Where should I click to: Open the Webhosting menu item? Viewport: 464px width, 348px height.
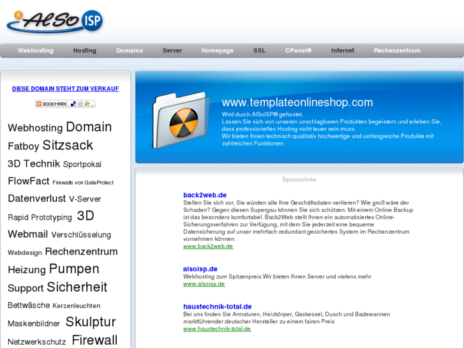(x=36, y=50)
